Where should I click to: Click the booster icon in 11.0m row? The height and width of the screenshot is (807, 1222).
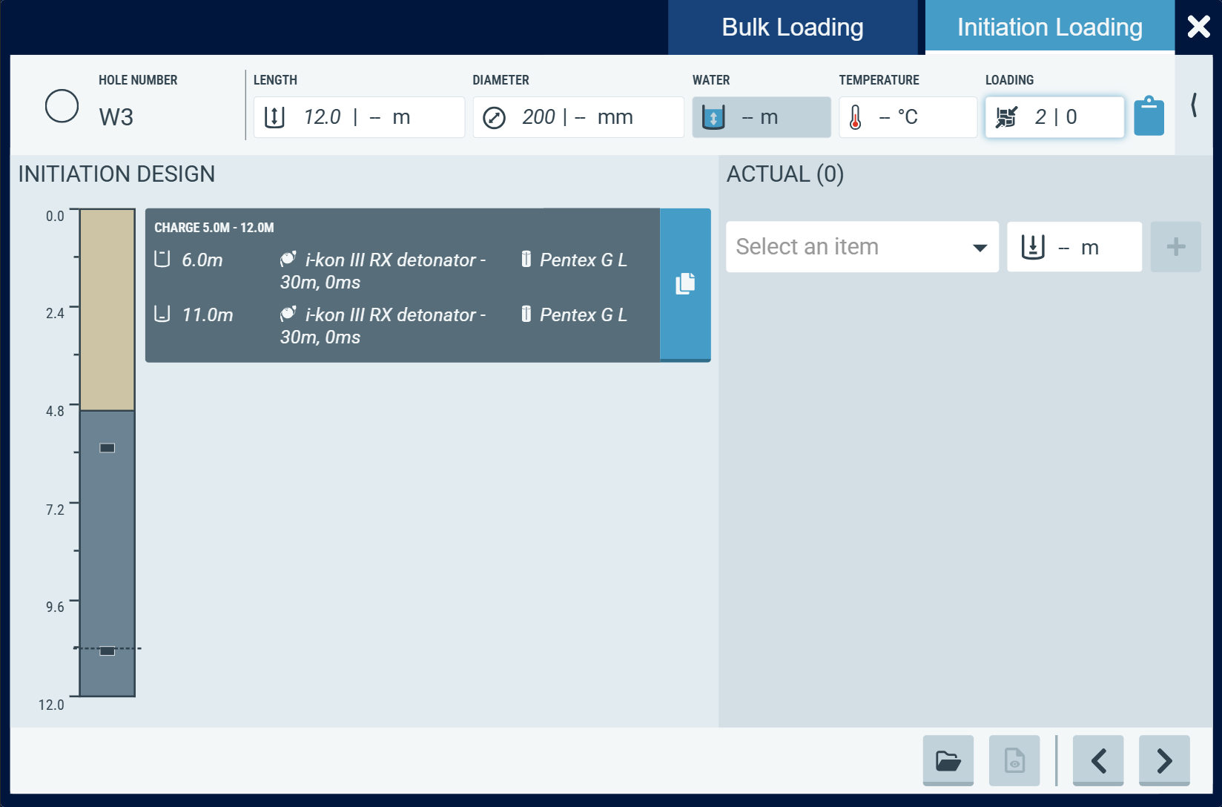(526, 314)
